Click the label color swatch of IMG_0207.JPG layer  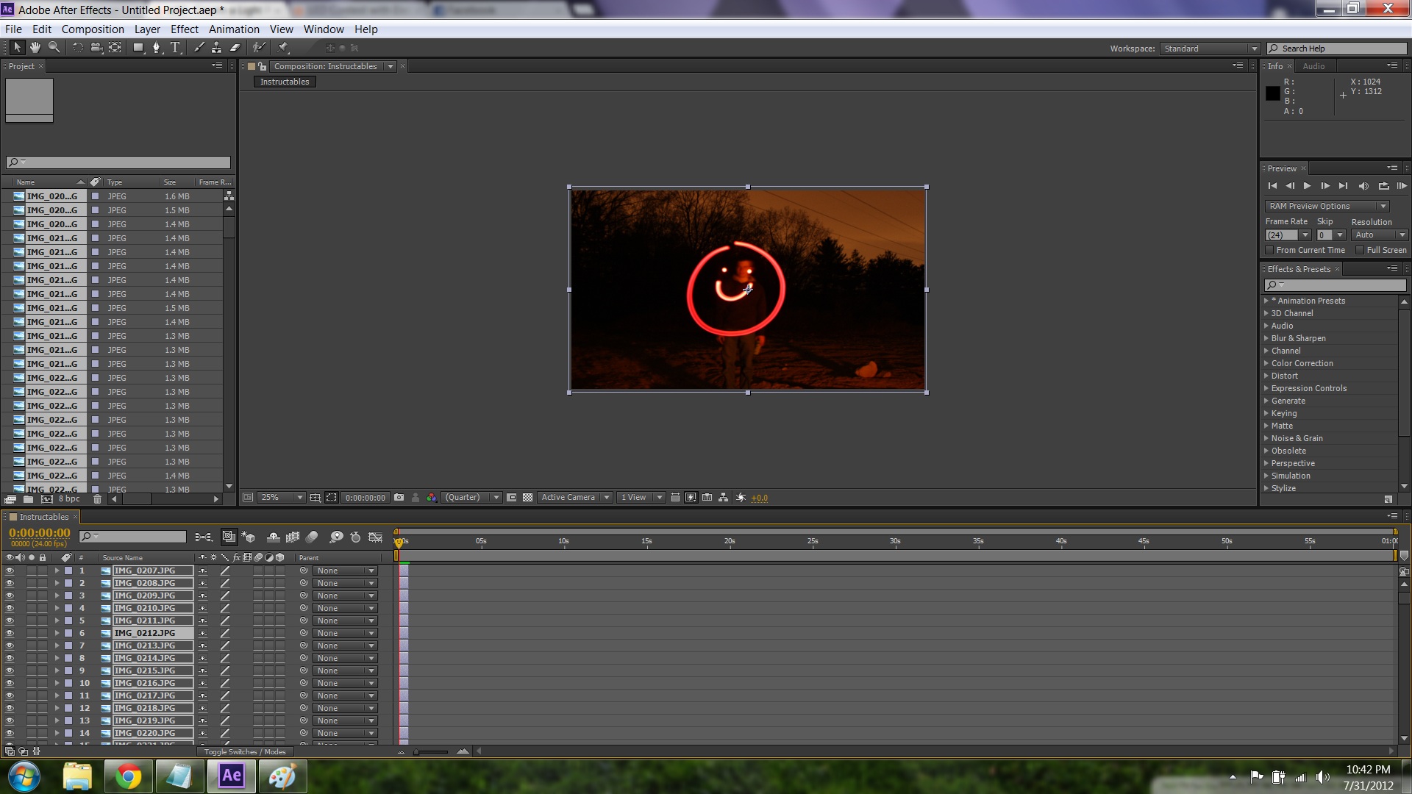pyautogui.click(x=68, y=571)
